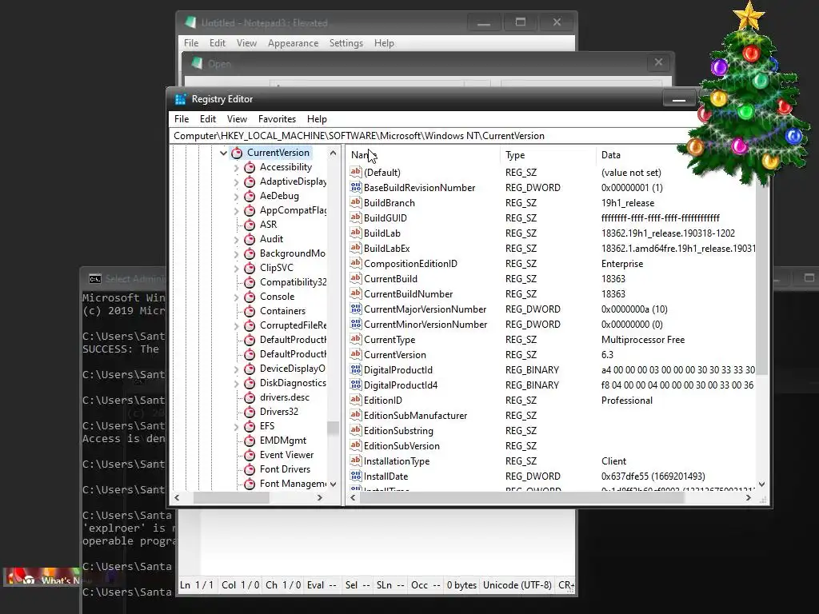Select the CurrentVersion value name in list
Viewport: 819px width, 614px height.
[395, 354]
